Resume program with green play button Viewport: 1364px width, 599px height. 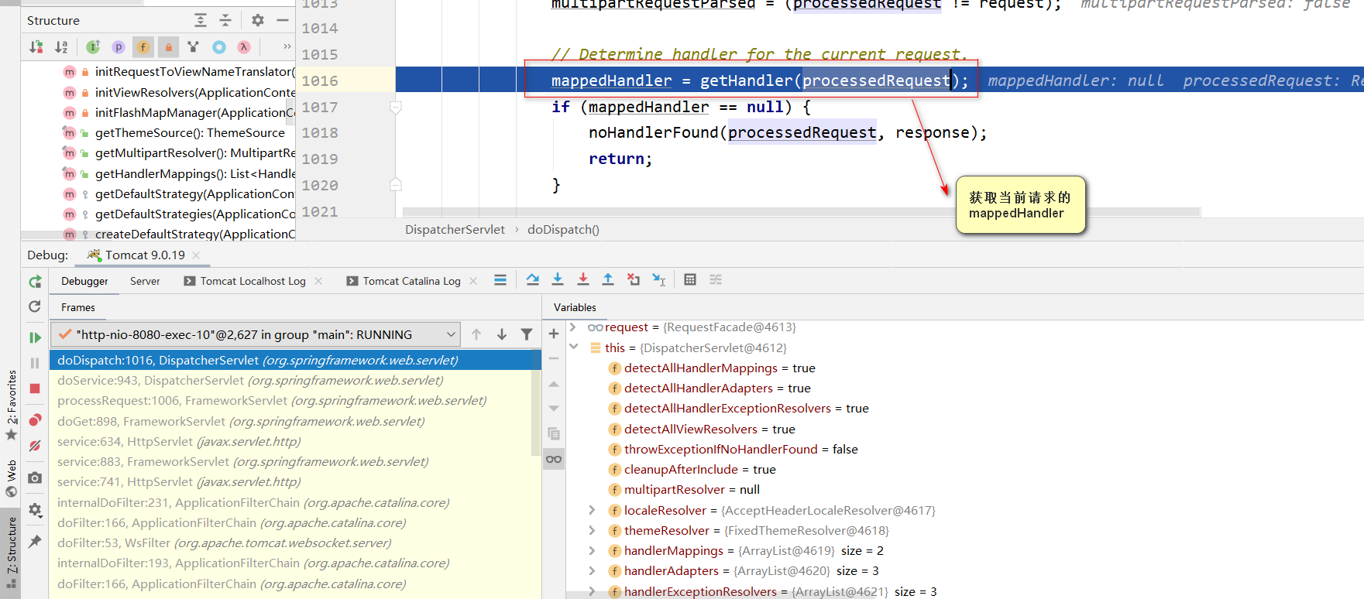click(x=35, y=337)
